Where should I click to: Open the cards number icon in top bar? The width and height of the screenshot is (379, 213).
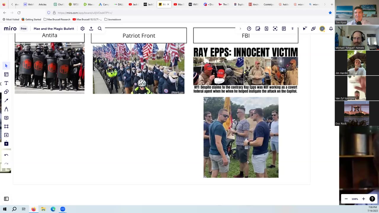pos(266,29)
